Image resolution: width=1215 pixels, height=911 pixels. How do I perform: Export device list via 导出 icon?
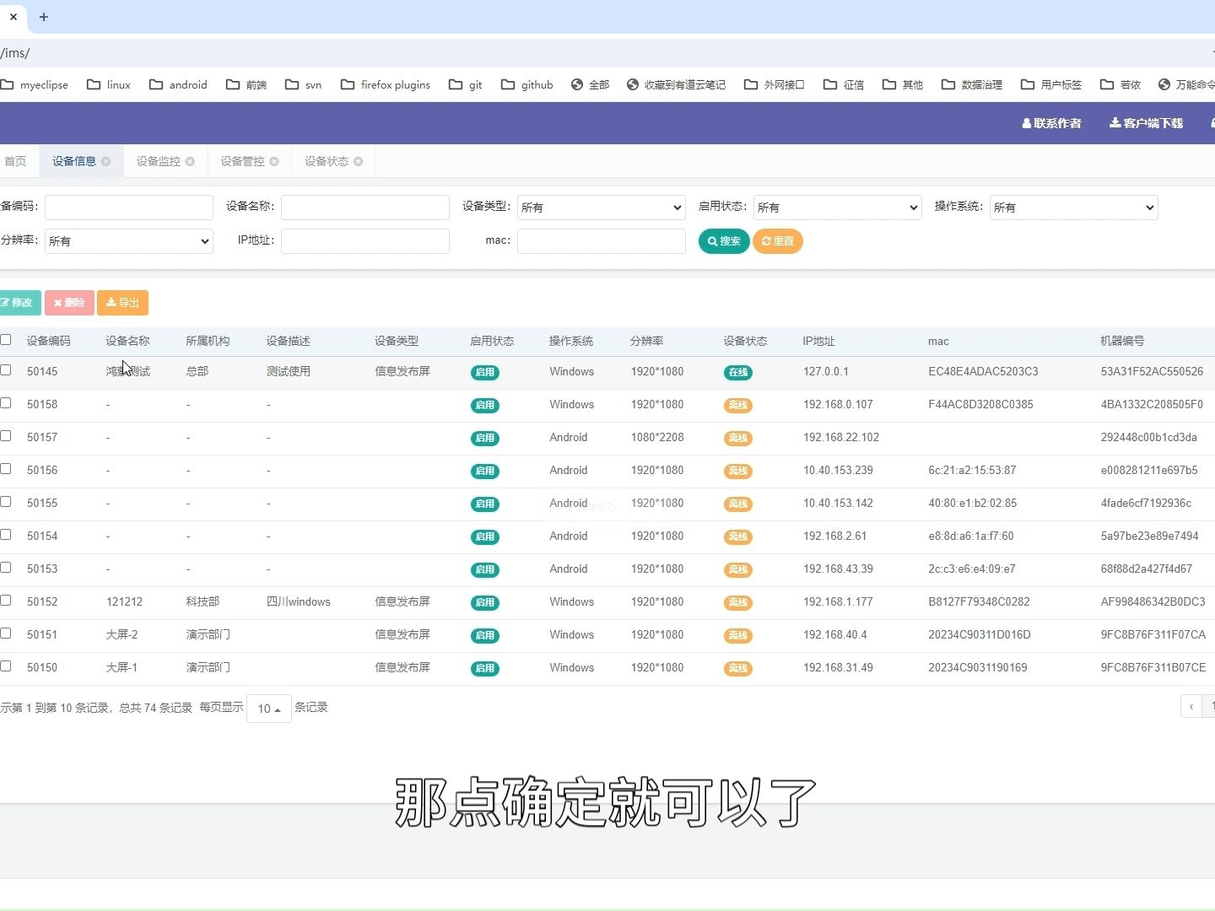tap(122, 303)
